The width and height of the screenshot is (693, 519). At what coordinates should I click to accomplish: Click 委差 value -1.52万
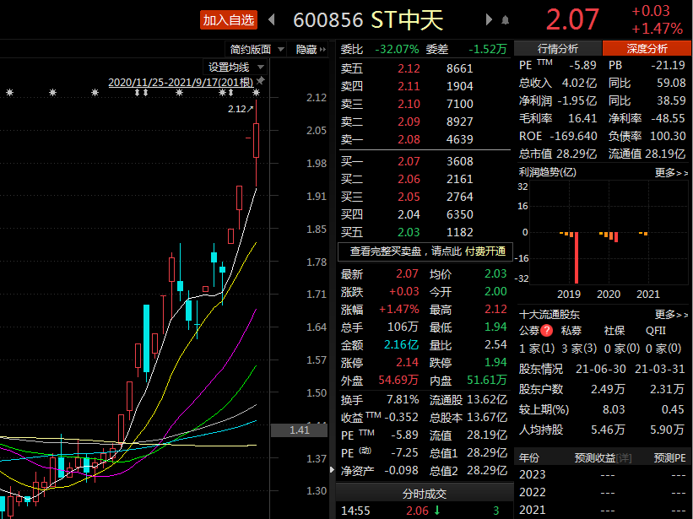tap(488, 49)
